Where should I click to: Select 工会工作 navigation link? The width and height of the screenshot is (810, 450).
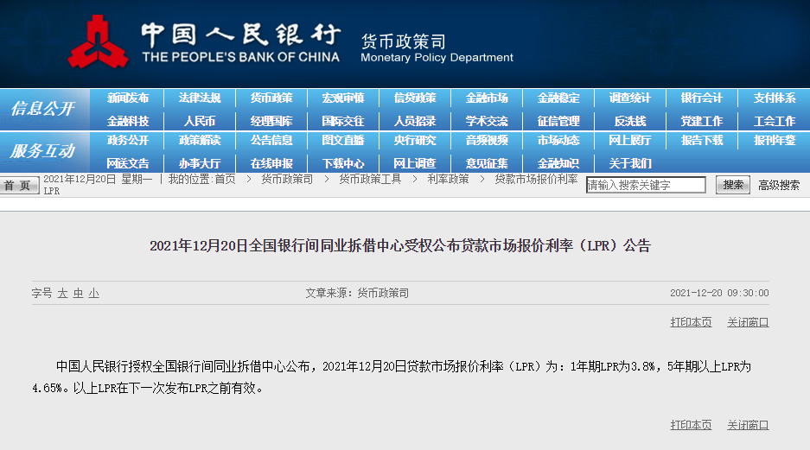point(775,121)
